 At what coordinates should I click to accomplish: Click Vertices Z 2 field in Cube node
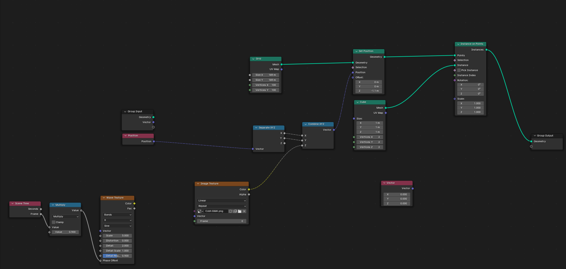coord(370,147)
